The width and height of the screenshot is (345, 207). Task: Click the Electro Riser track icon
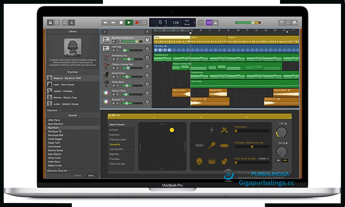coord(106,93)
